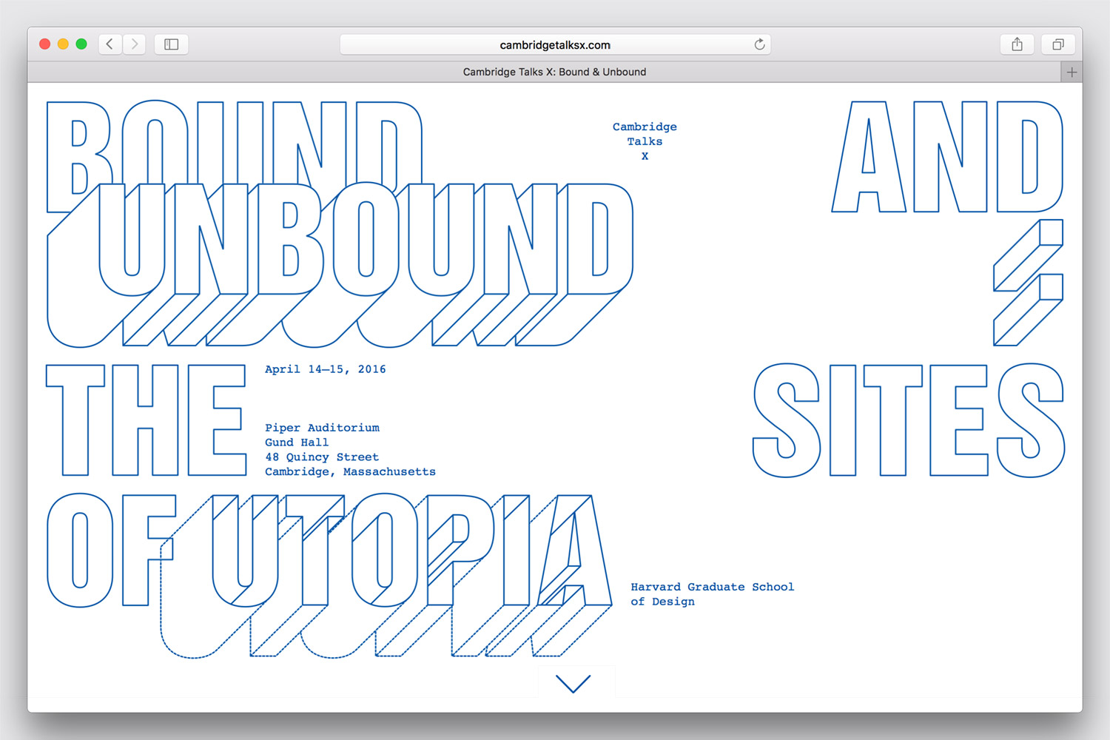Click the April 14–15, 2016 date text
Image resolution: width=1110 pixels, height=740 pixels.
point(325,369)
